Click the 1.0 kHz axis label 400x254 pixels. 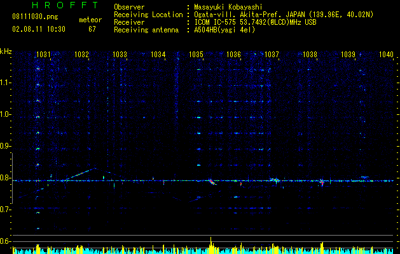point(6,114)
